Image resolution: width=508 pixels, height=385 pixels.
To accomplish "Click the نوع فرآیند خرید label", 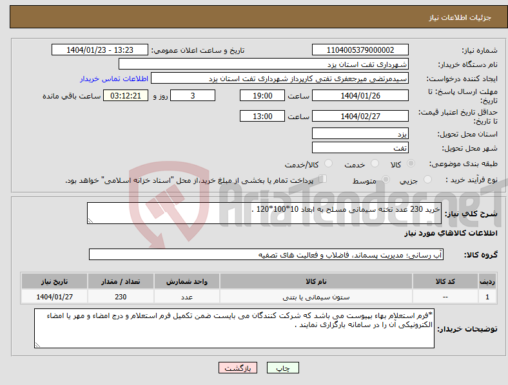I will click(472, 180).
